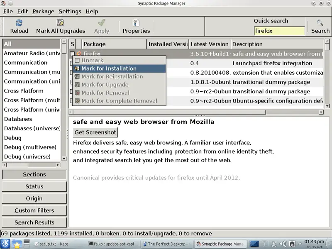Select the Cross Platform section

click(x=32, y=91)
